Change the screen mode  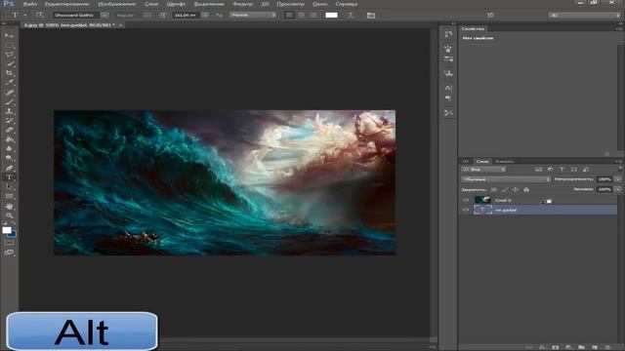click(x=9, y=253)
